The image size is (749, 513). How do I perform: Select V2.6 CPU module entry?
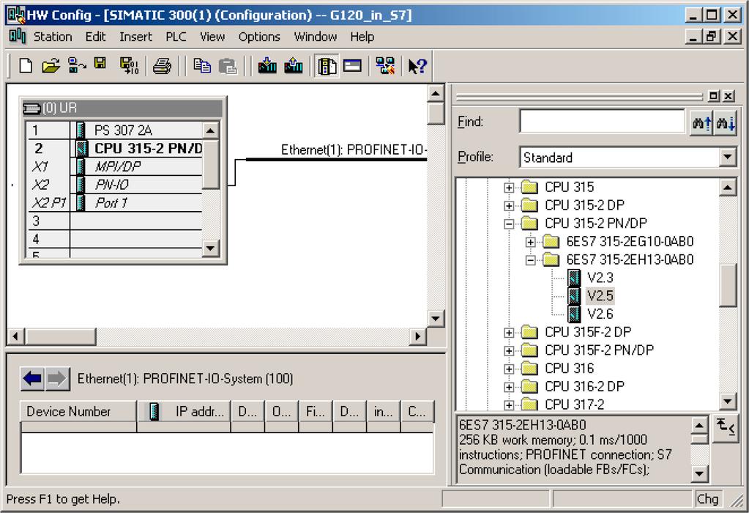pyautogui.click(x=600, y=314)
